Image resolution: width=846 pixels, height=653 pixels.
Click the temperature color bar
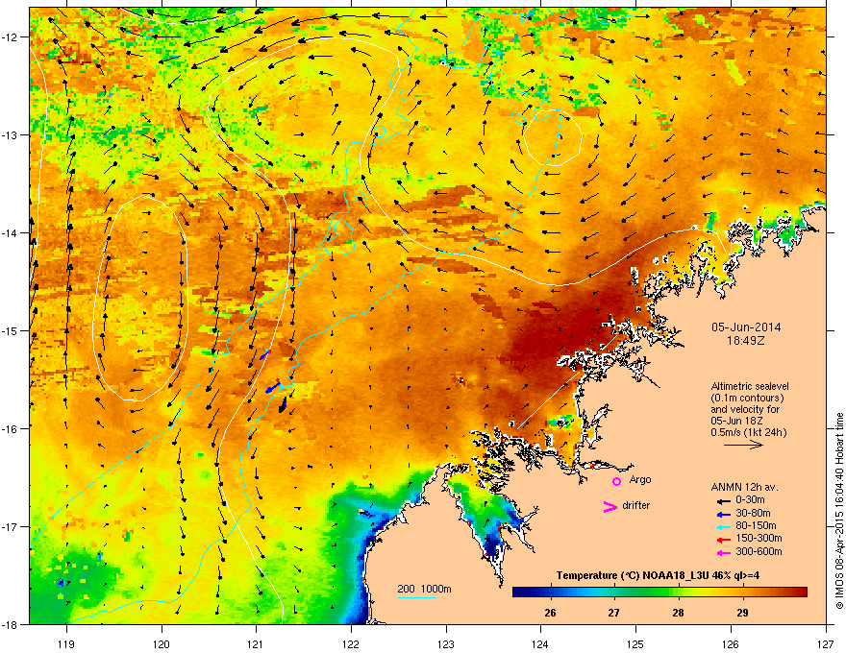click(659, 593)
